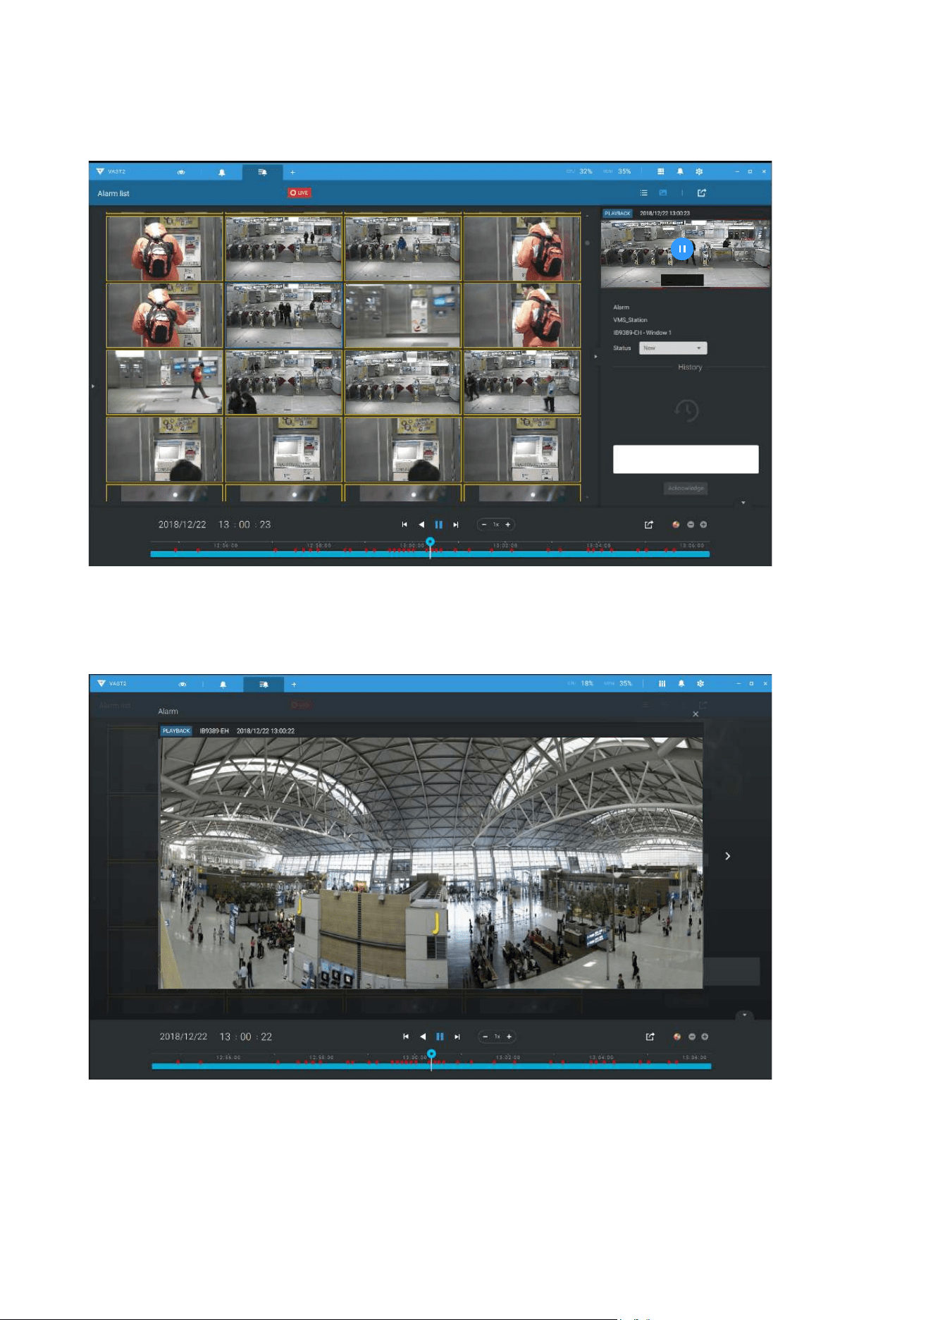Open layout icon near CPU 18% readout

point(662,683)
